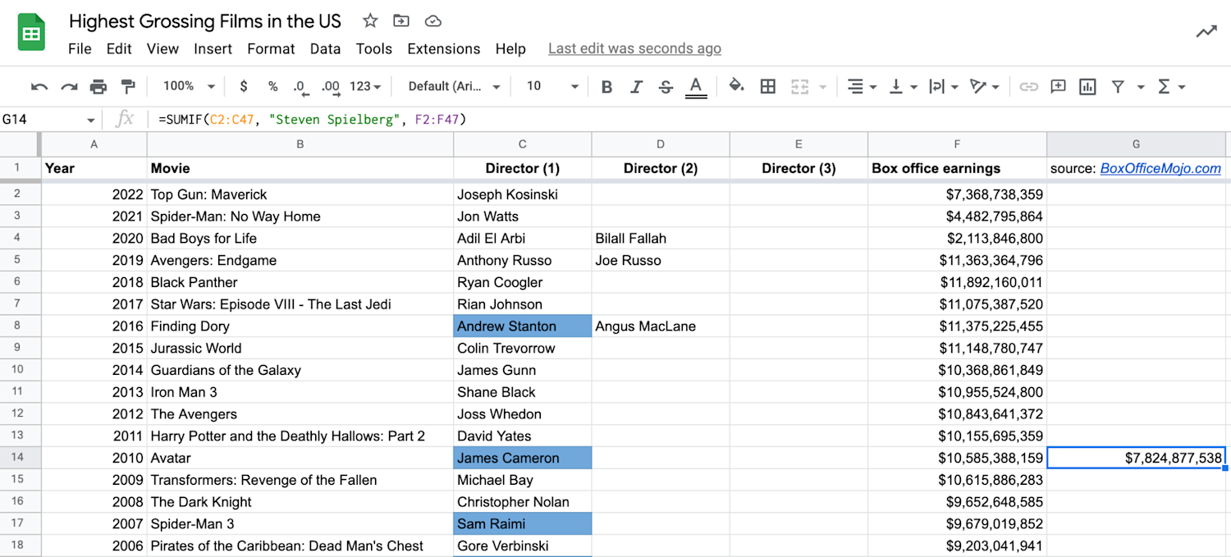Open the Extensions menu
This screenshot has height=557, width=1231.
(x=444, y=49)
